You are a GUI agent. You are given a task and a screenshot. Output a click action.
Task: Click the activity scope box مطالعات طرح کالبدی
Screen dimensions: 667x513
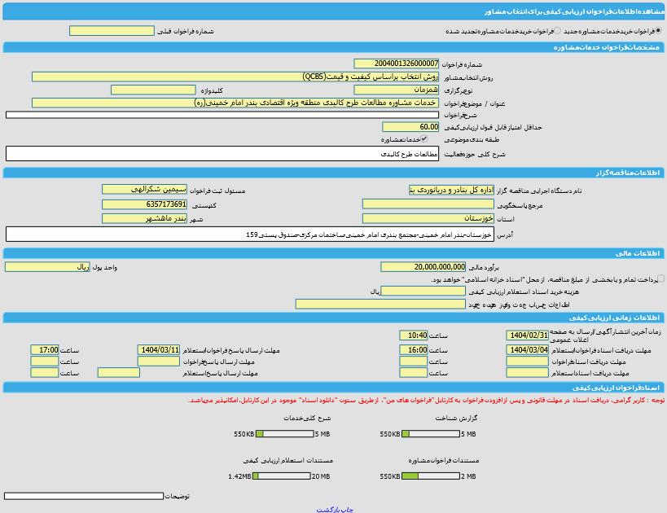point(222,154)
